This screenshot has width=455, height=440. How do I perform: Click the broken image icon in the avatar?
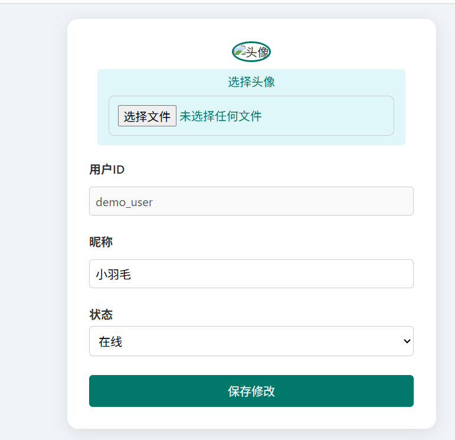tap(240, 51)
